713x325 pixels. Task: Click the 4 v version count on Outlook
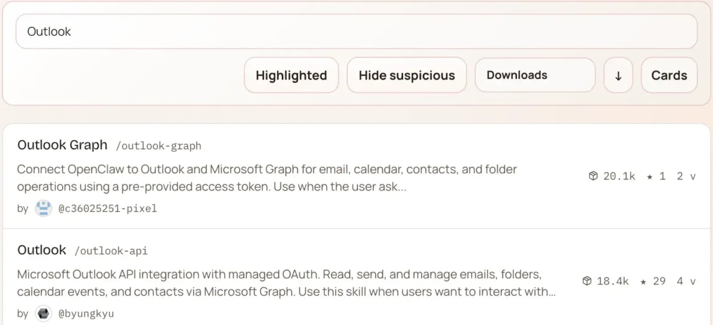tap(686, 281)
